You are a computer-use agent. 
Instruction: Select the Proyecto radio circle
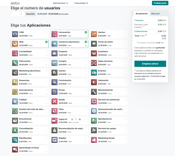click(x=86, y=52)
